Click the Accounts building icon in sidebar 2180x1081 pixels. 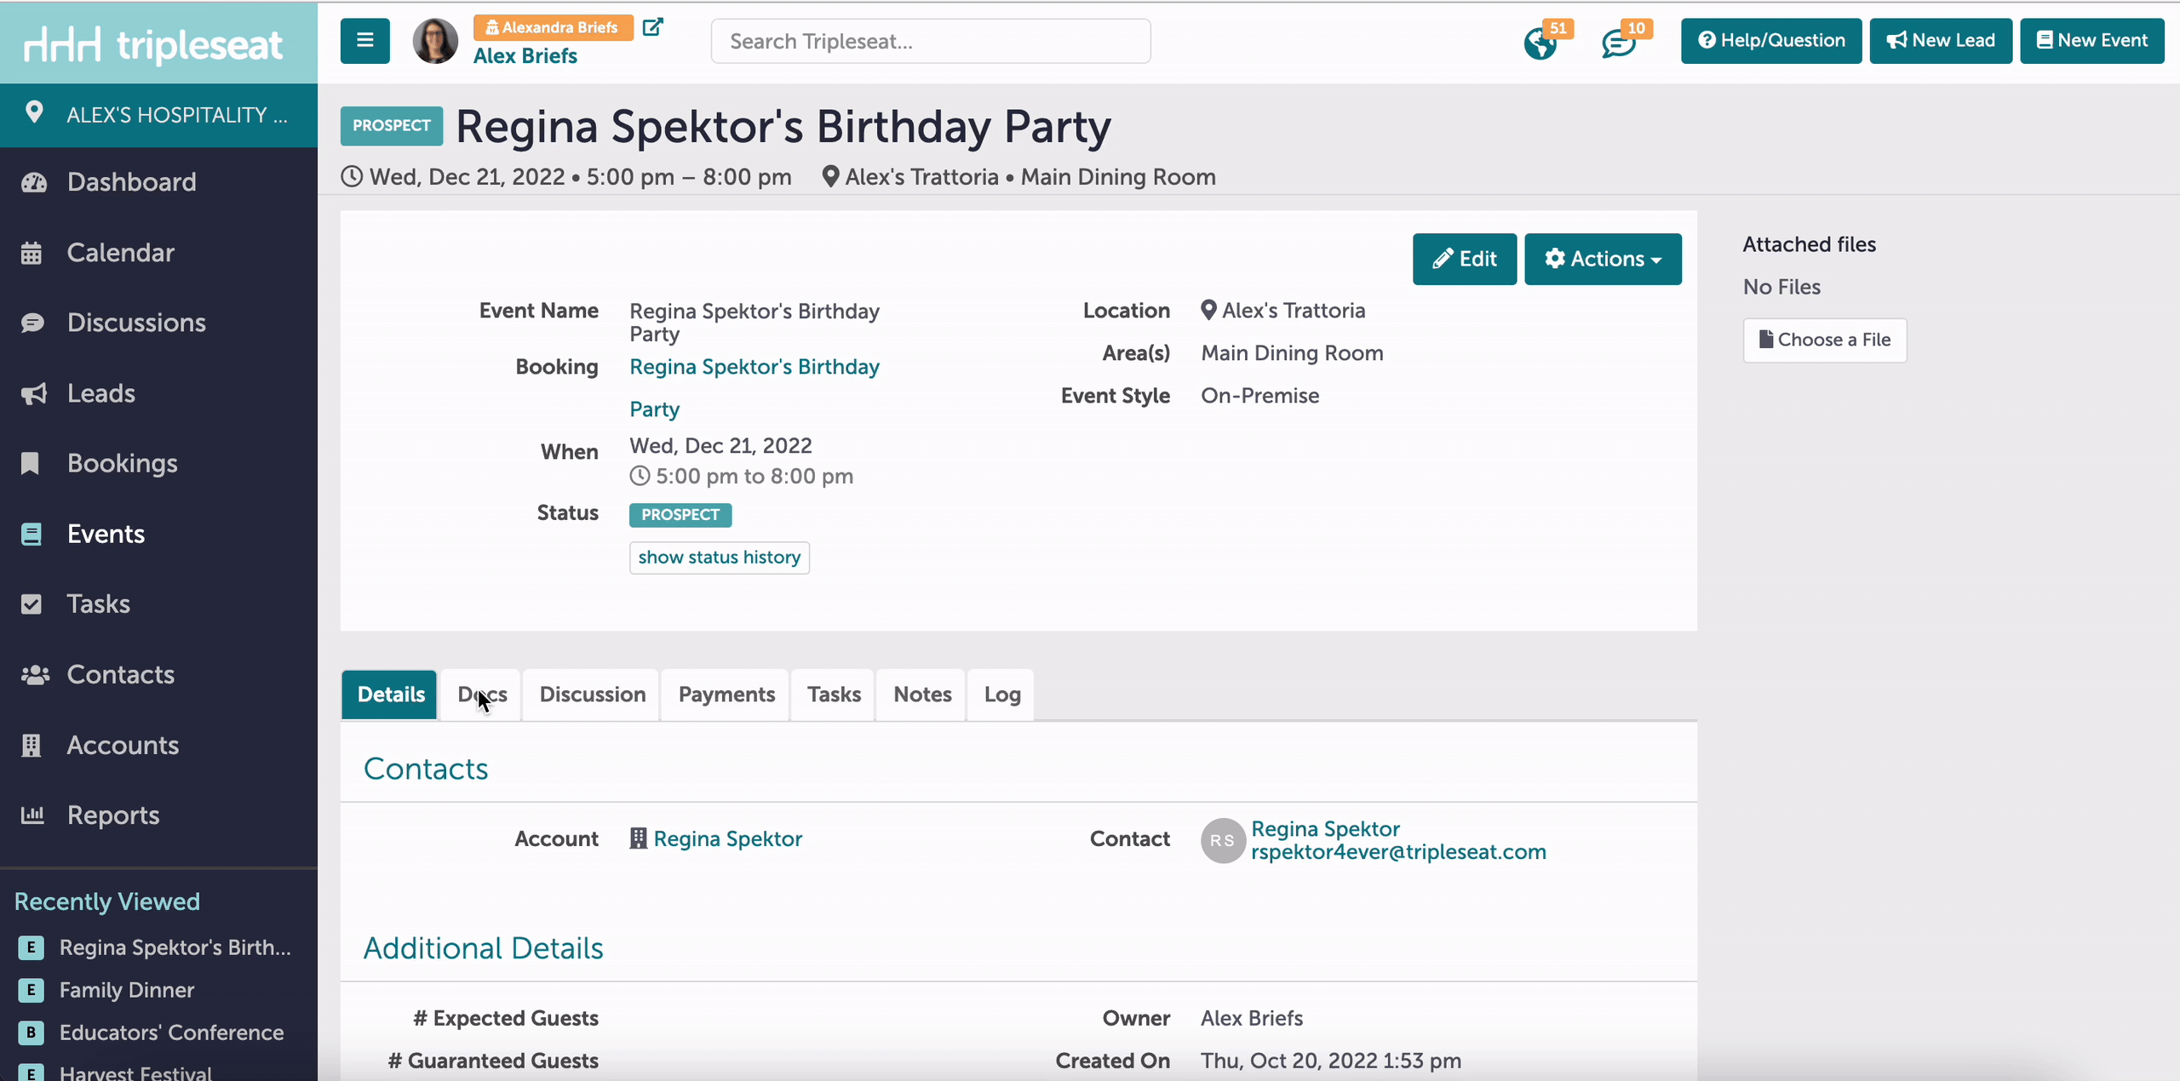coord(32,745)
